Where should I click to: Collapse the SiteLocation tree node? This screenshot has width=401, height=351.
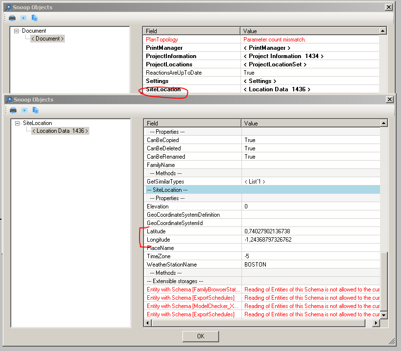(18, 124)
